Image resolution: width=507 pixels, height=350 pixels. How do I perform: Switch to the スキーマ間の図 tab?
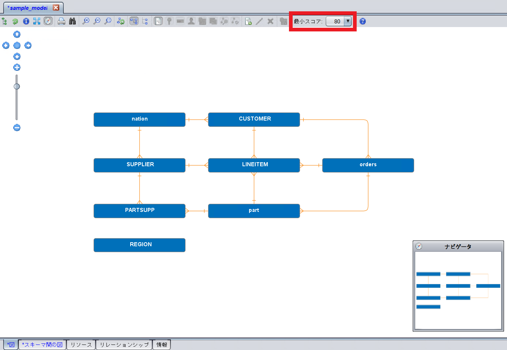[x=42, y=345]
